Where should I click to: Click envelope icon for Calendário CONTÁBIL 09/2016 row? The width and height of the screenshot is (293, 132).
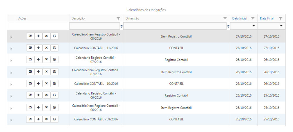(30, 119)
